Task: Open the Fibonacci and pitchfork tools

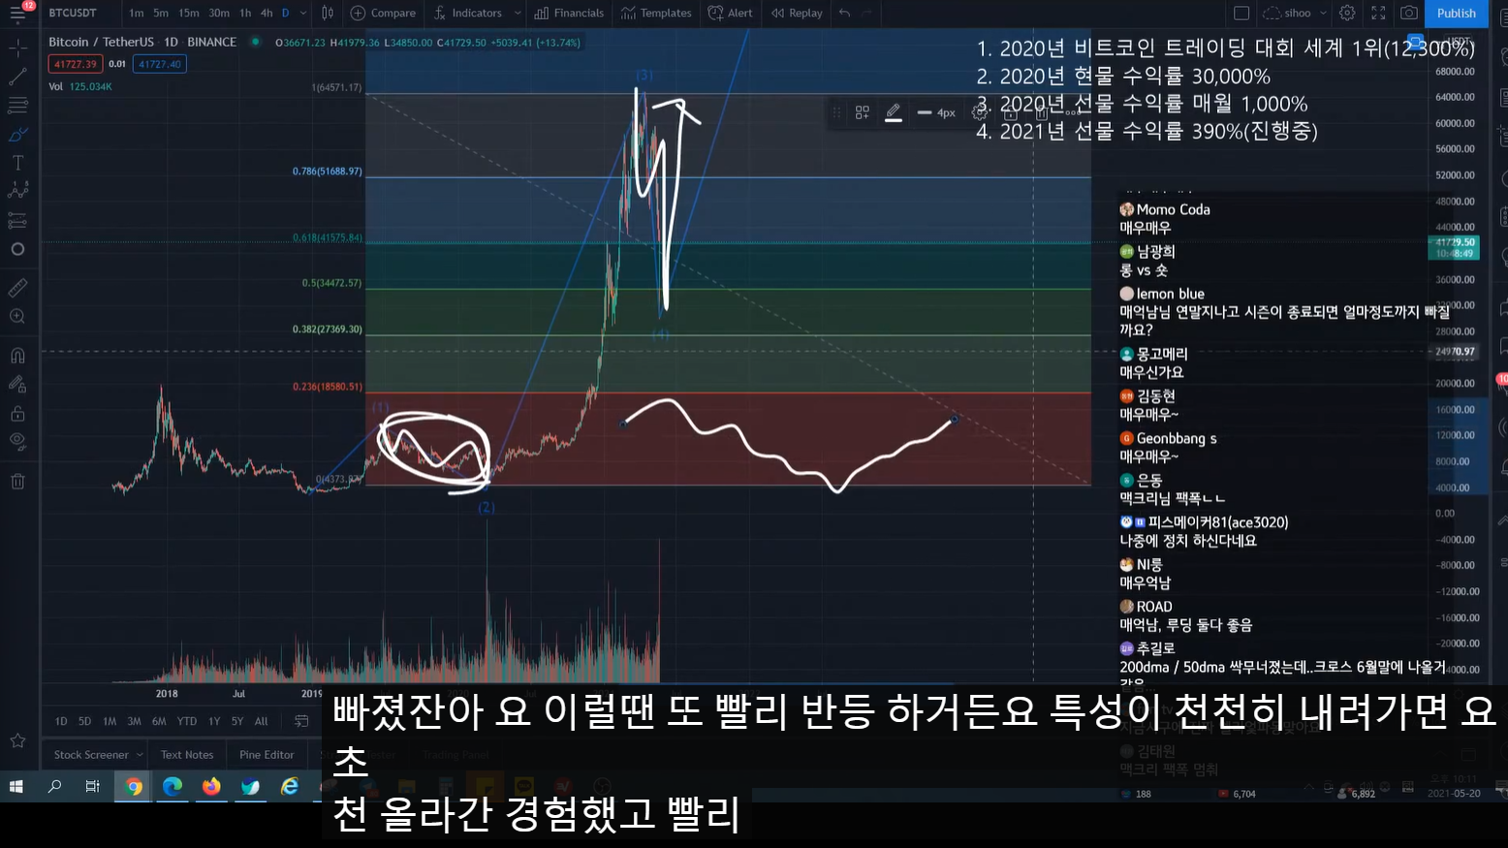Action: pyautogui.click(x=17, y=105)
